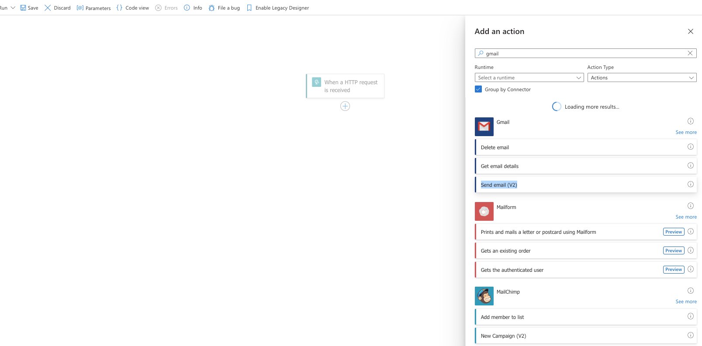The image size is (702, 346).
Task: Click the Gmail connector icon
Action: point(484,127)
